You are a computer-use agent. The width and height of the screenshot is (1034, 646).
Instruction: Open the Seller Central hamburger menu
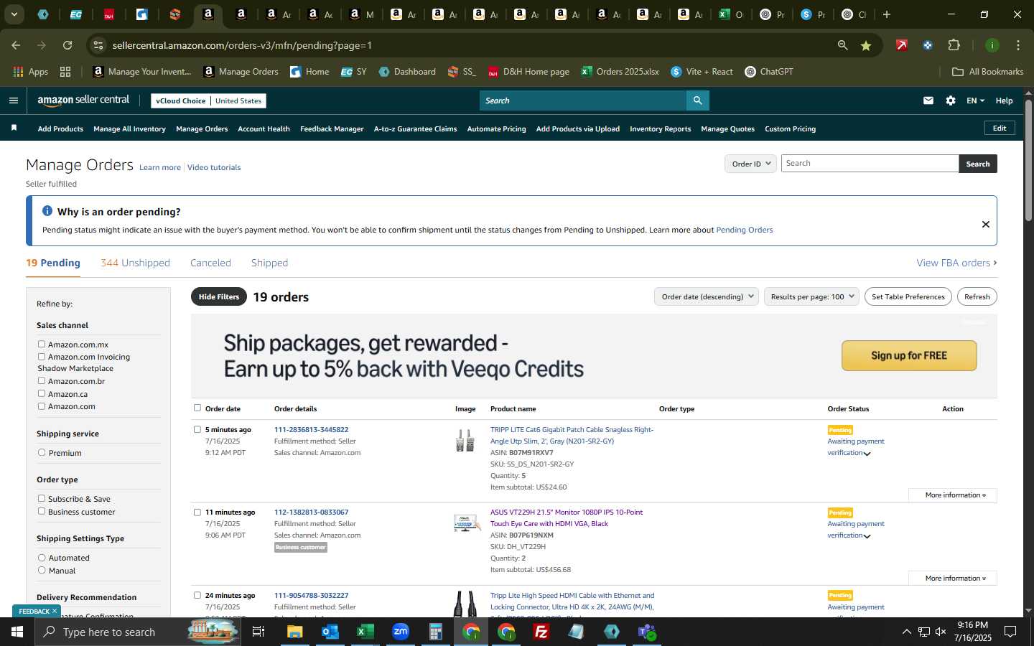tap(13, 100)
